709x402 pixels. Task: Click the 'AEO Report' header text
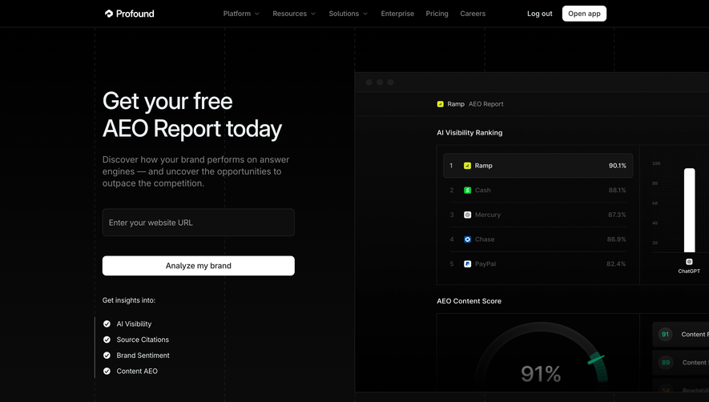[485, 104]
